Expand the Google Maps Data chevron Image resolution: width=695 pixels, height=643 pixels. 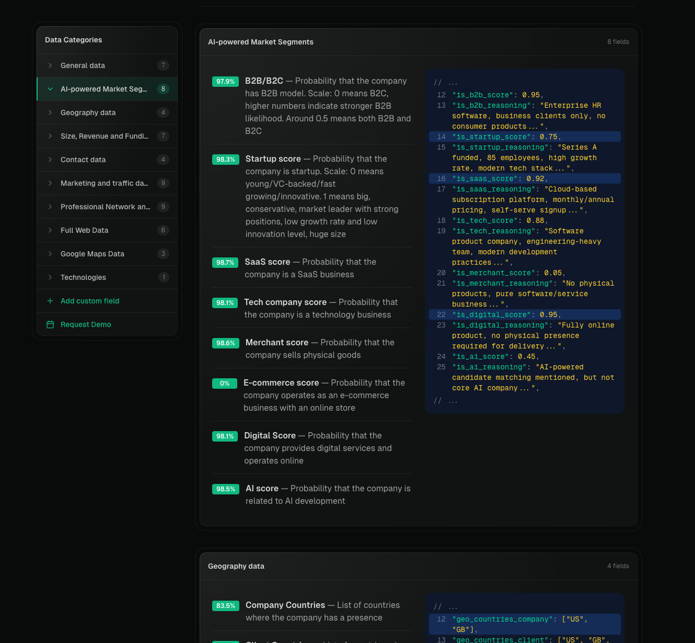pos(50,254)
